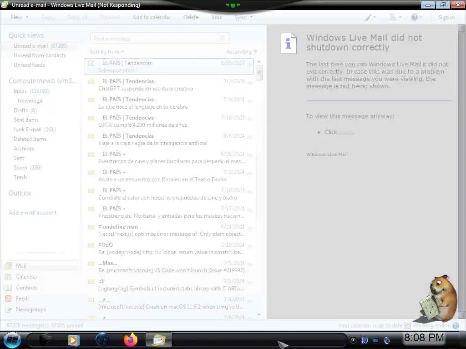Click the Help question mark icon

pyautogui.click(x=414, y=17)
